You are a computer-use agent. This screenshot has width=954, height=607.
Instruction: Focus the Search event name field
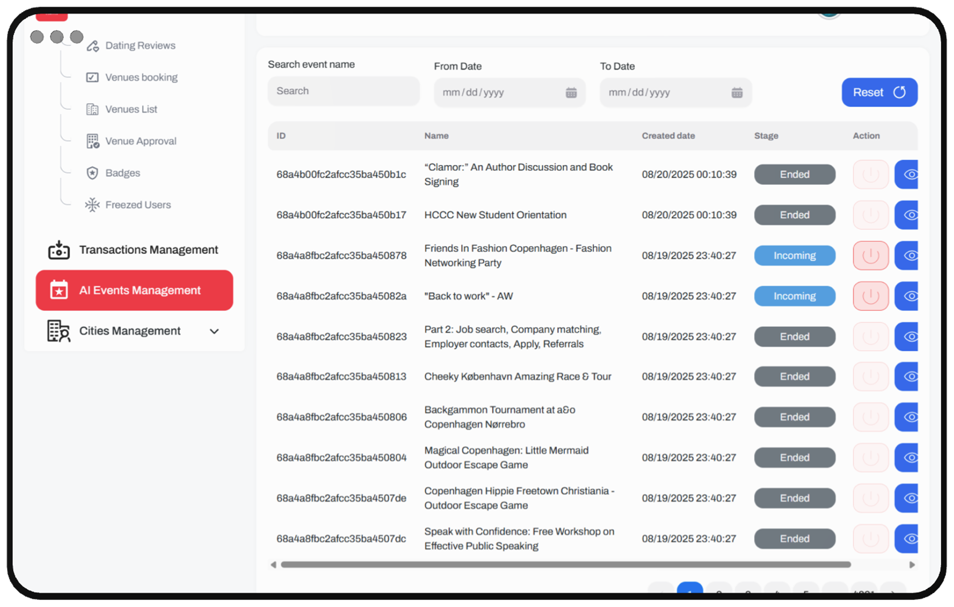pyautogui.click(x=343, y=91)
